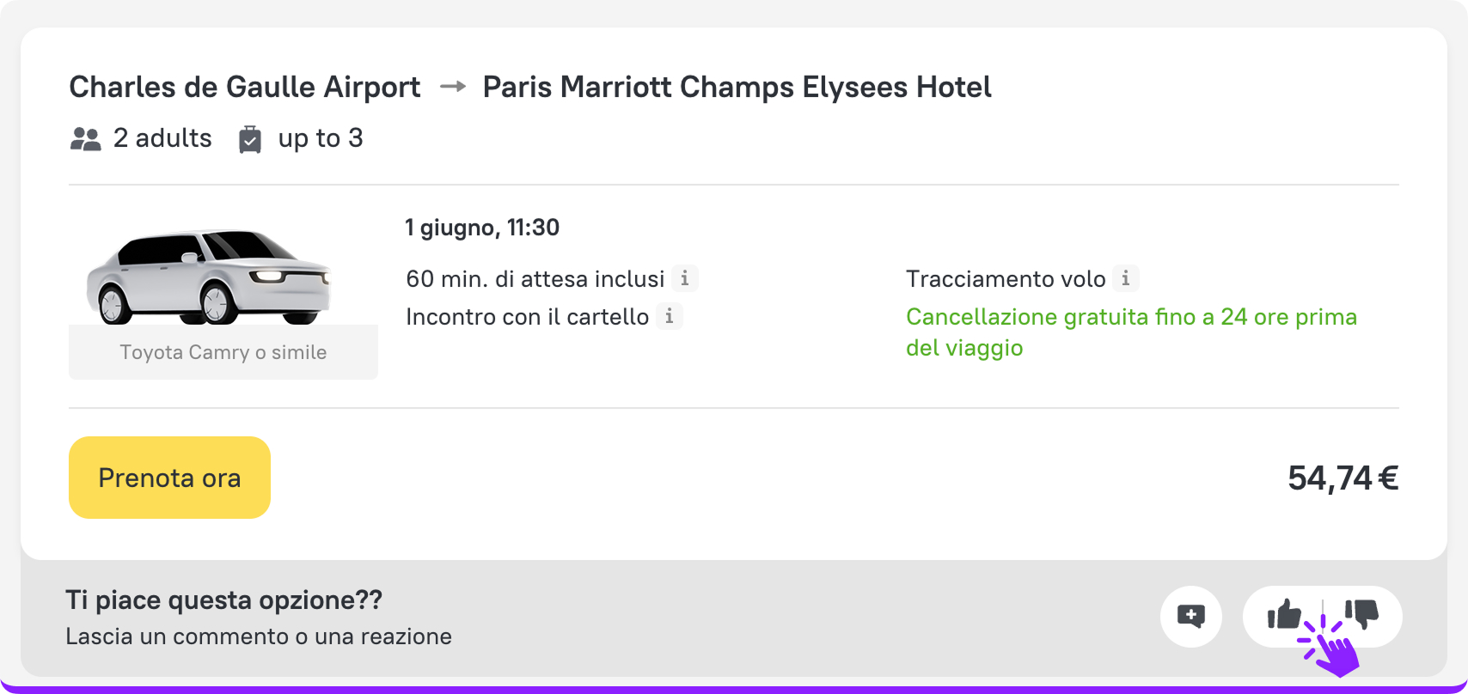
Task: Show info for "Tracciamento volo"
Action: pyautogui.click(x=1126, y=278)
